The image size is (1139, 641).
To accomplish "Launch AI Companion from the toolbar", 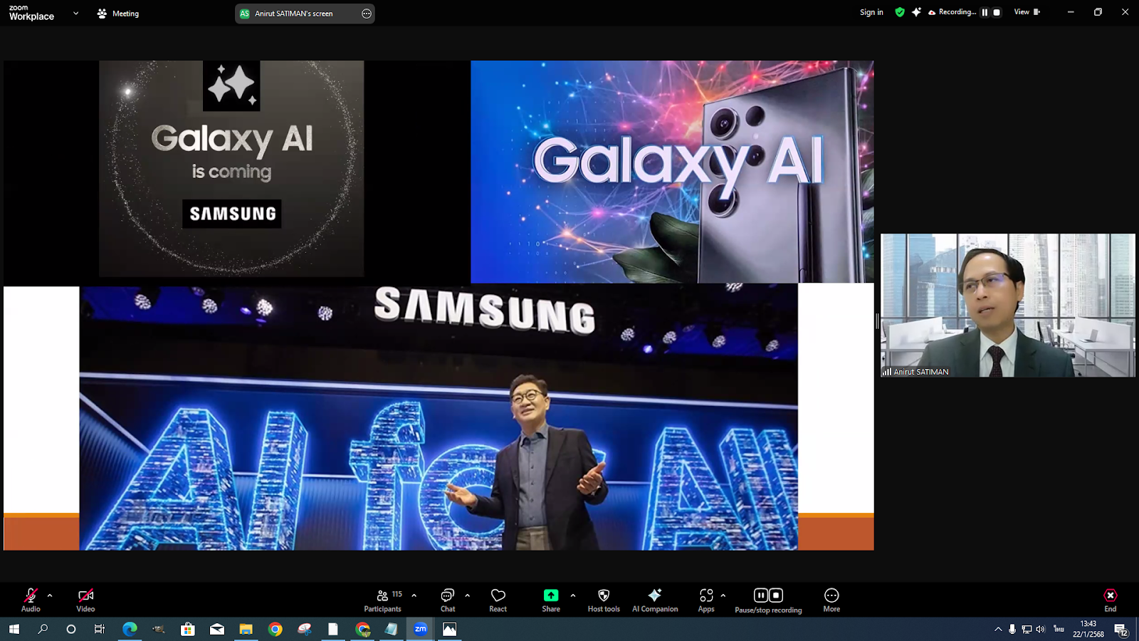I will (x=655, y=600).
